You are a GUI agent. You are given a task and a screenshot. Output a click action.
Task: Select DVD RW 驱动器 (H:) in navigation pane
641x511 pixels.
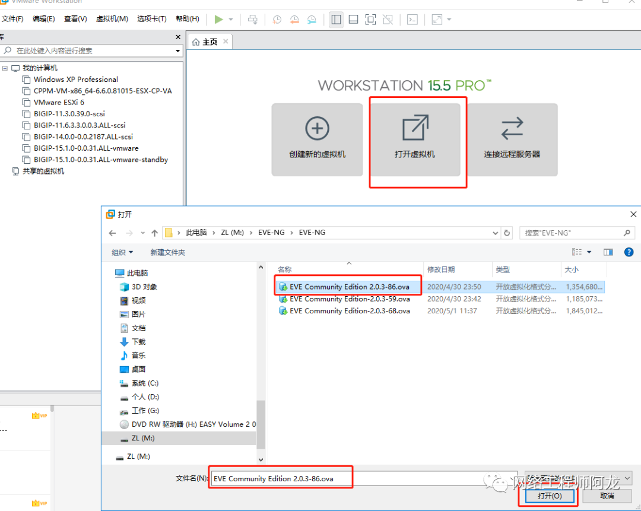click(x=188, y=424)
